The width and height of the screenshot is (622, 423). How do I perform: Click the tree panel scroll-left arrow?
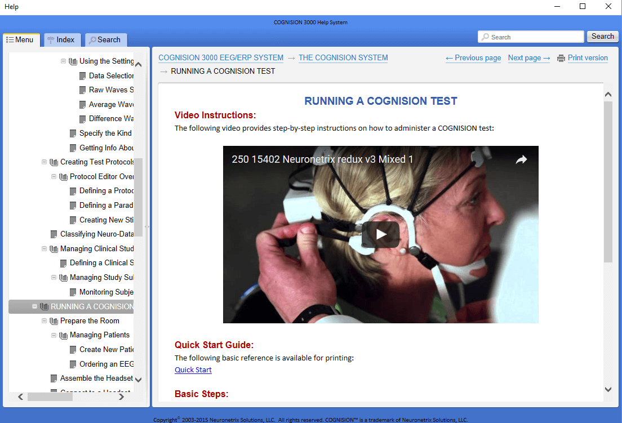21,397
